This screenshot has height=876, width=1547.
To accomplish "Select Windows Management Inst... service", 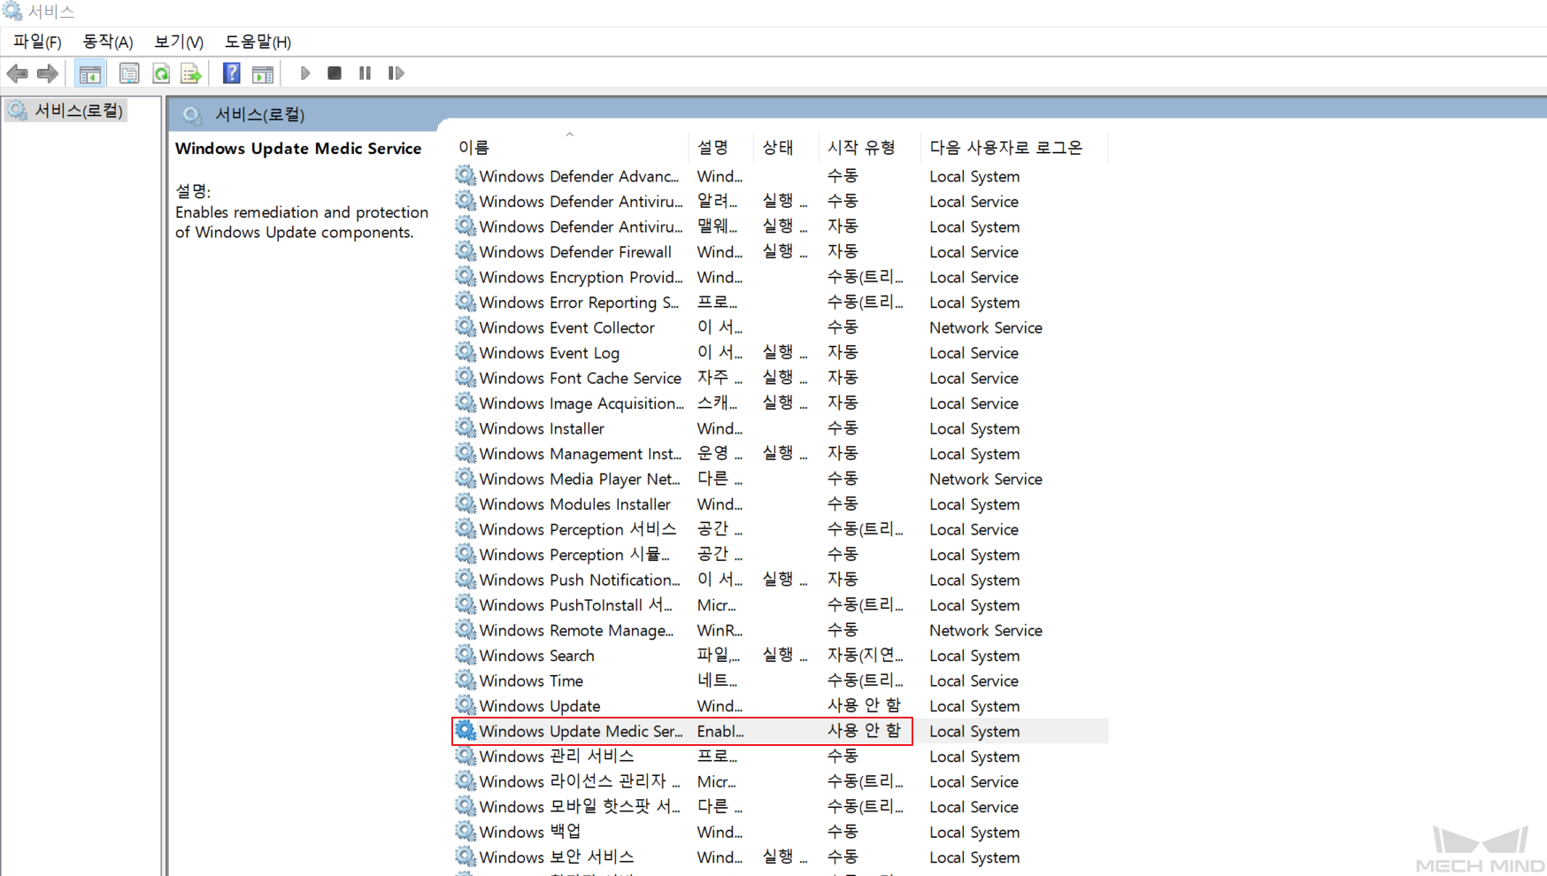I will [780, 453].
